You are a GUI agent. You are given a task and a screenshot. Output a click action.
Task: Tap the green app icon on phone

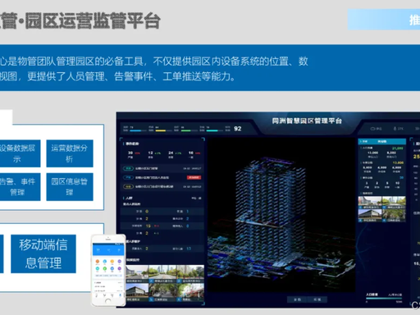click(105, 268)
